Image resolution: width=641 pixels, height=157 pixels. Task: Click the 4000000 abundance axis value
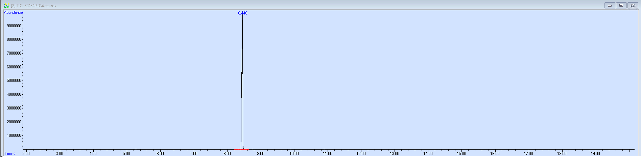14,94
